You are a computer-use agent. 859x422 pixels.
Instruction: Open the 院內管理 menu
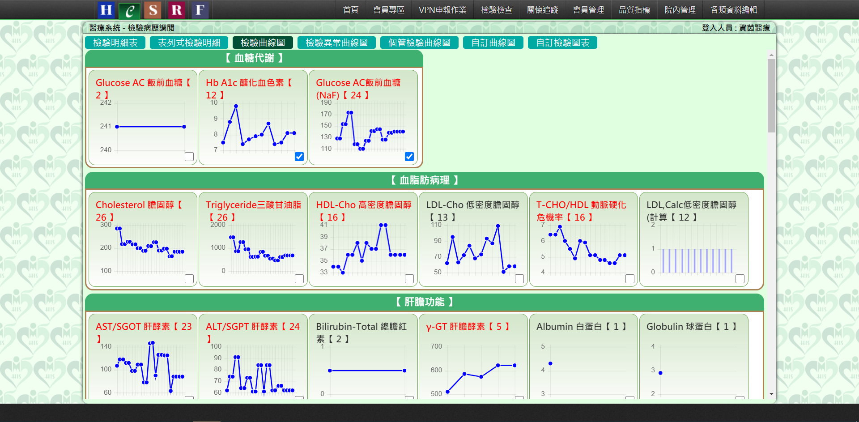click(680, 10)
